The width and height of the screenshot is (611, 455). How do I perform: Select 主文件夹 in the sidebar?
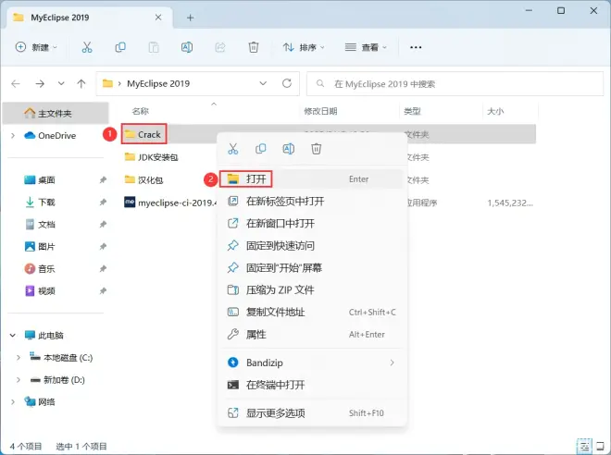(x=56, y=113)
